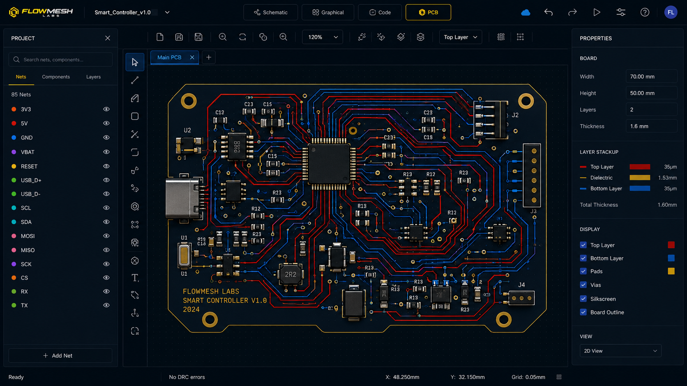Select the Text tool in left toolbar

click(135, 278)
